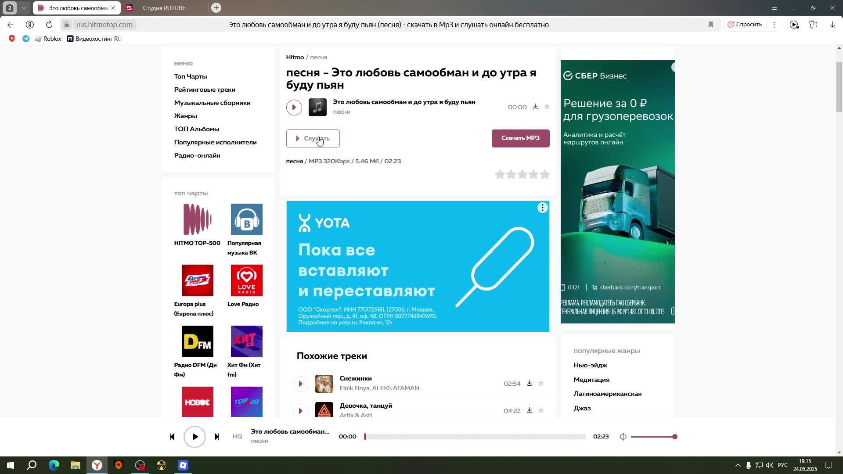Open Нью-эйдж genre link
The image size is (843, 474).
[x=591, y=365]
